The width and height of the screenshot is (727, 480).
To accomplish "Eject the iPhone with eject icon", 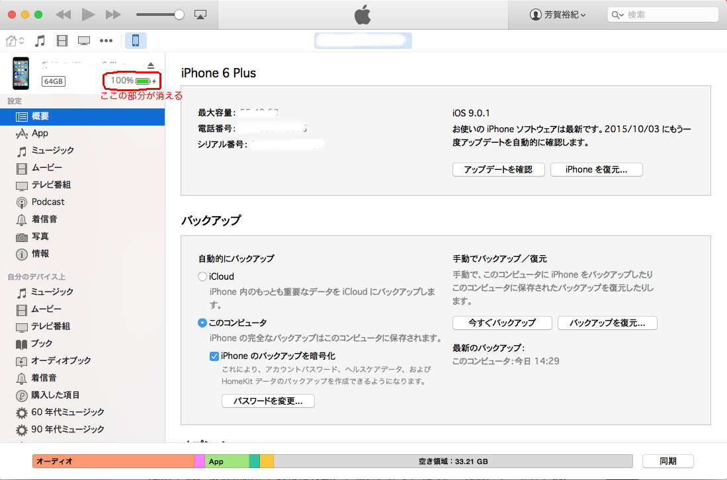I will point(151,65).
